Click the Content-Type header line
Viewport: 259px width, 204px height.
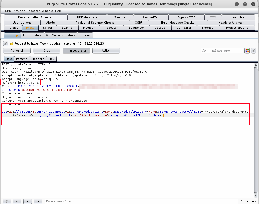pos(45,101)
